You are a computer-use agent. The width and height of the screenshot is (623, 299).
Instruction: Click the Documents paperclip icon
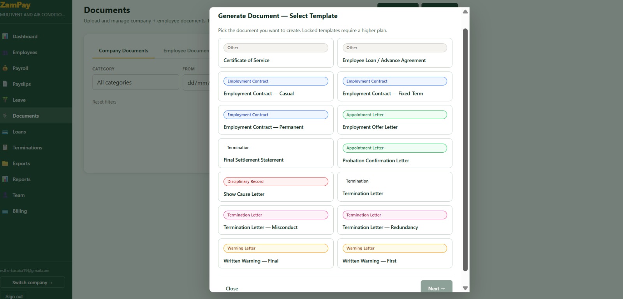(x=5, y=116)
